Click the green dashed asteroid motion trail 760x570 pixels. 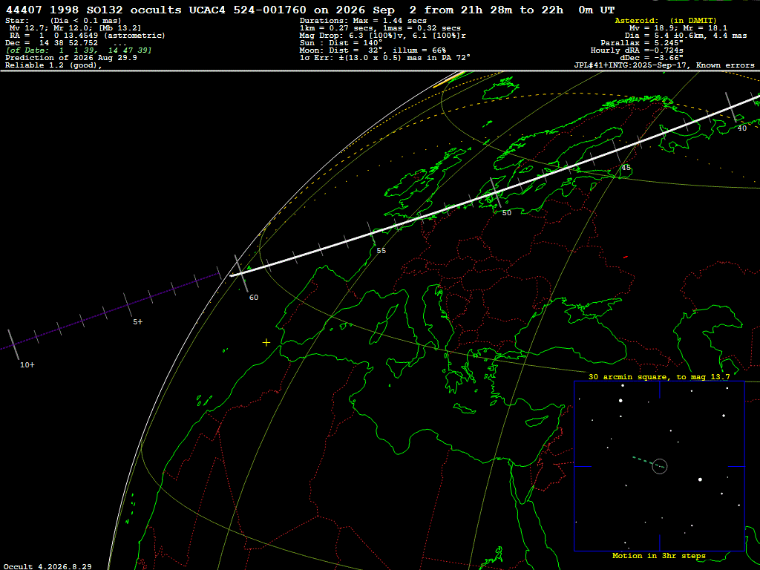coord(648,462)
